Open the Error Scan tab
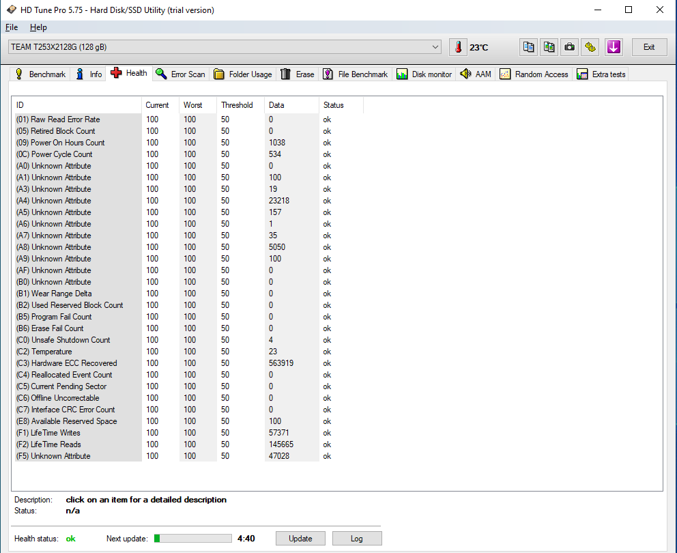 point(180,74)
